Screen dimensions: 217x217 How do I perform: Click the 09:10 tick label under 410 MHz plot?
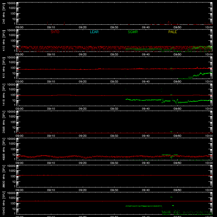click(x=51, y=55)
